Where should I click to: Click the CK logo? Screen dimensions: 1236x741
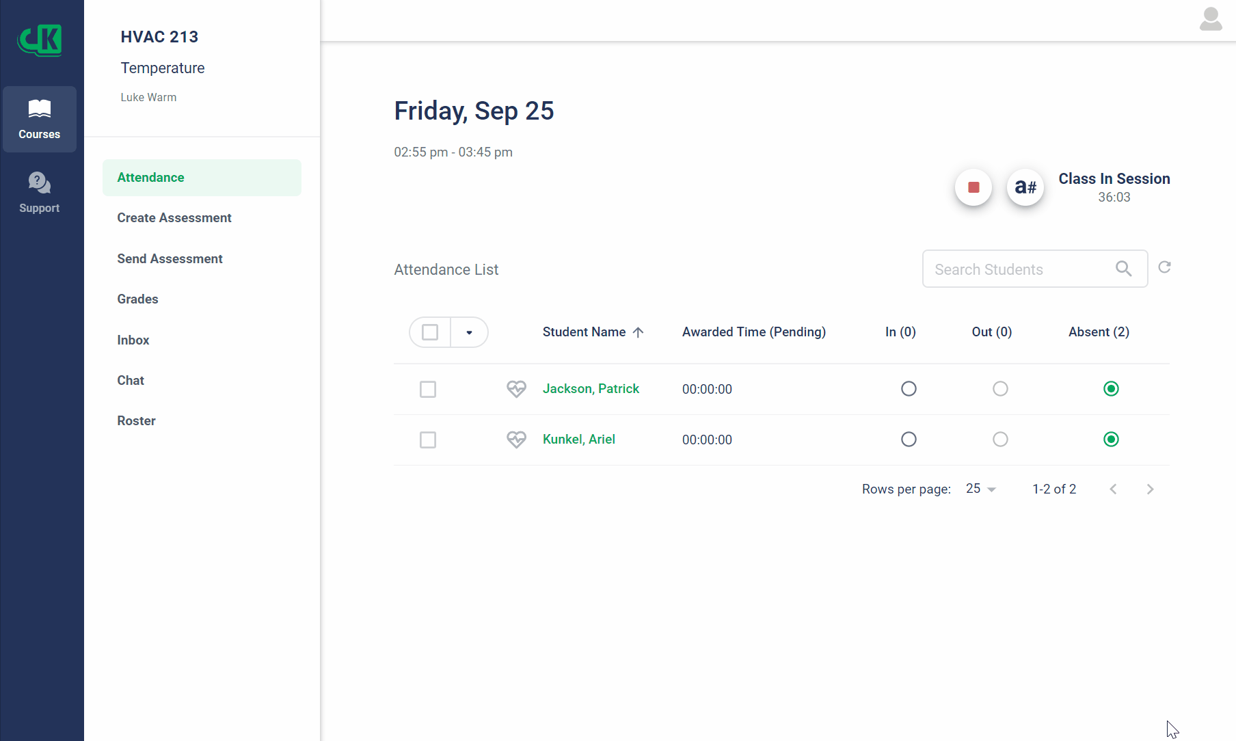pyautogui.click(x=40, y=40)
